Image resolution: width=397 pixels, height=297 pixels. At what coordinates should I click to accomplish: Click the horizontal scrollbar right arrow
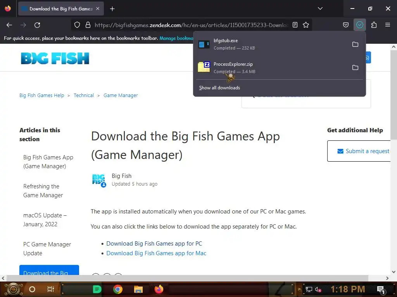click(x=387, y=278)
